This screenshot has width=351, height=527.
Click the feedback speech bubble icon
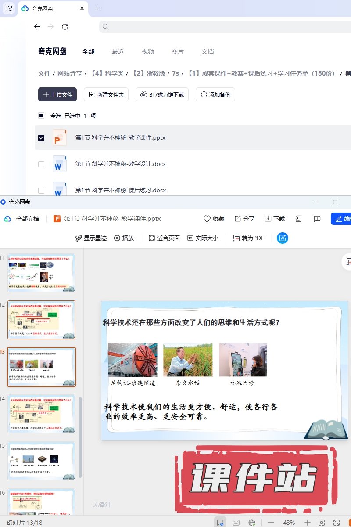coord(317,219)
